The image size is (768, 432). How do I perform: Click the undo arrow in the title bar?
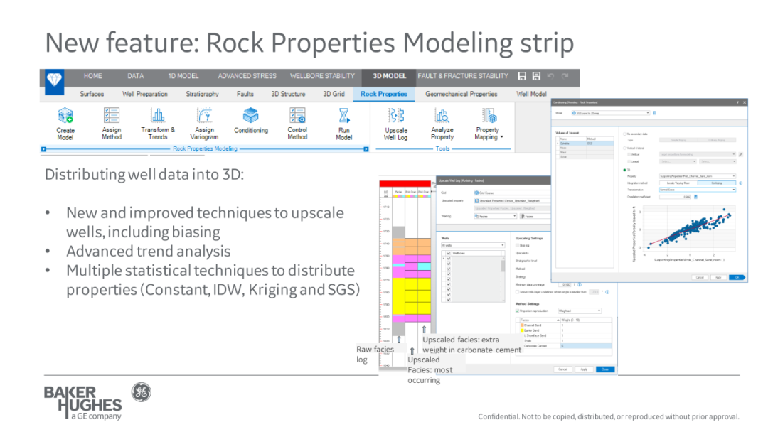point(550,76)
